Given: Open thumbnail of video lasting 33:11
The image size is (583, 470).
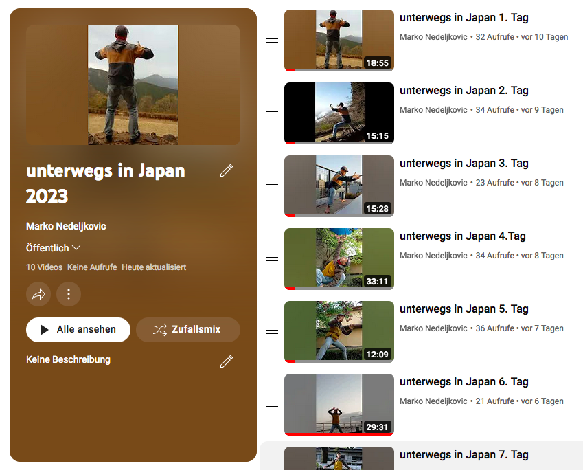Looking at the screenshot, I should 339,259.
